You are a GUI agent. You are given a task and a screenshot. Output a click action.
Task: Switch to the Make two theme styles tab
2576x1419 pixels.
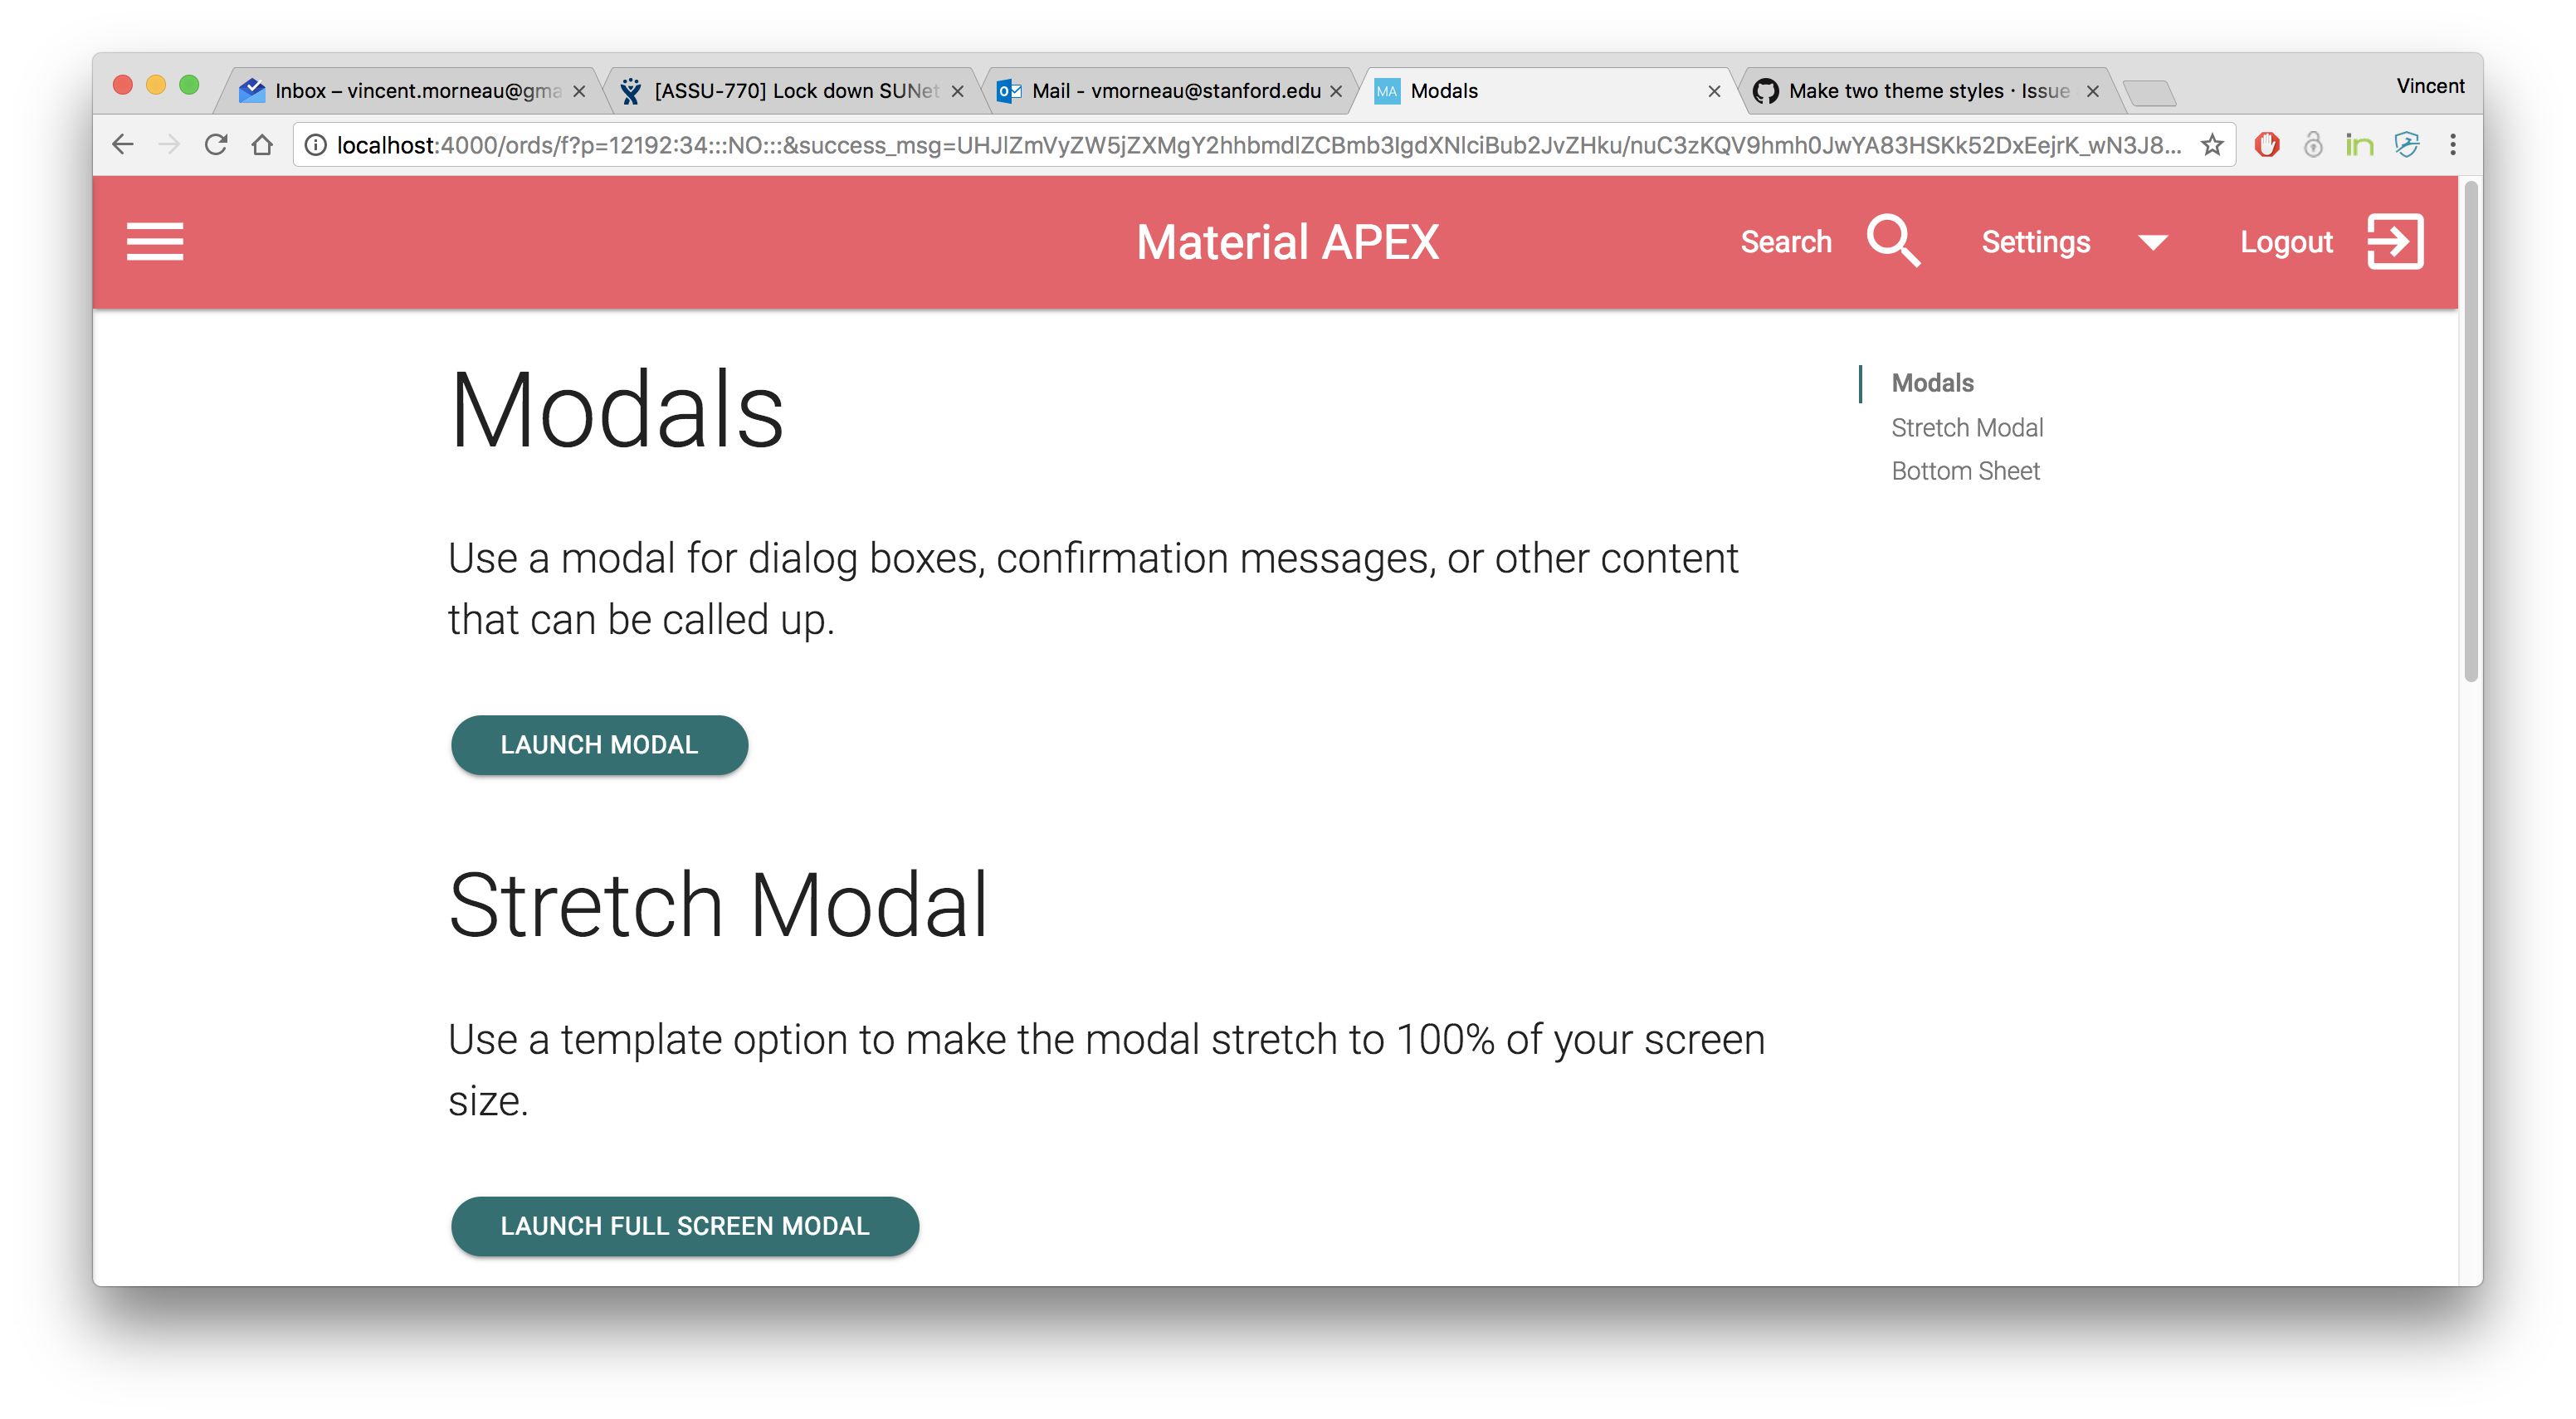click(x=1920, y=91)
